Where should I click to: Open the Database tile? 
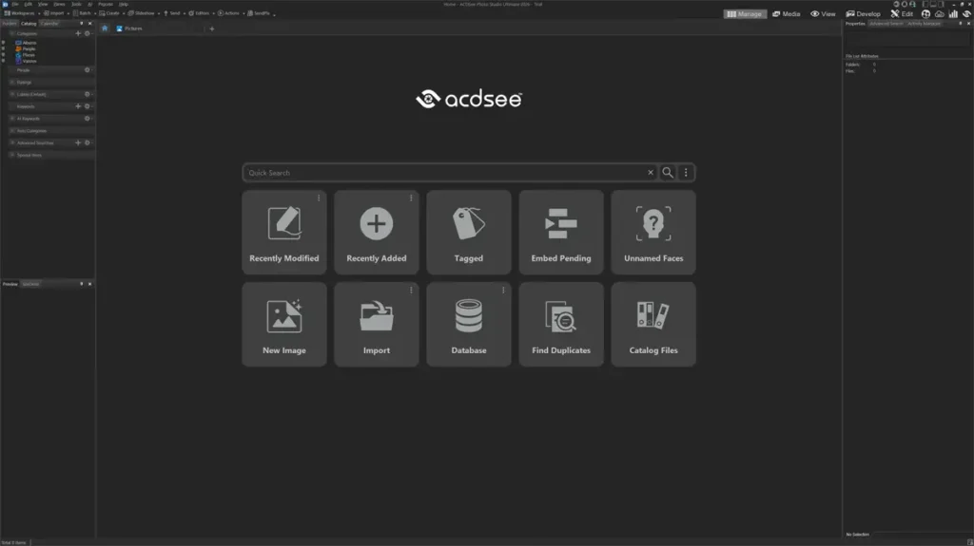(x=468, y=325)
